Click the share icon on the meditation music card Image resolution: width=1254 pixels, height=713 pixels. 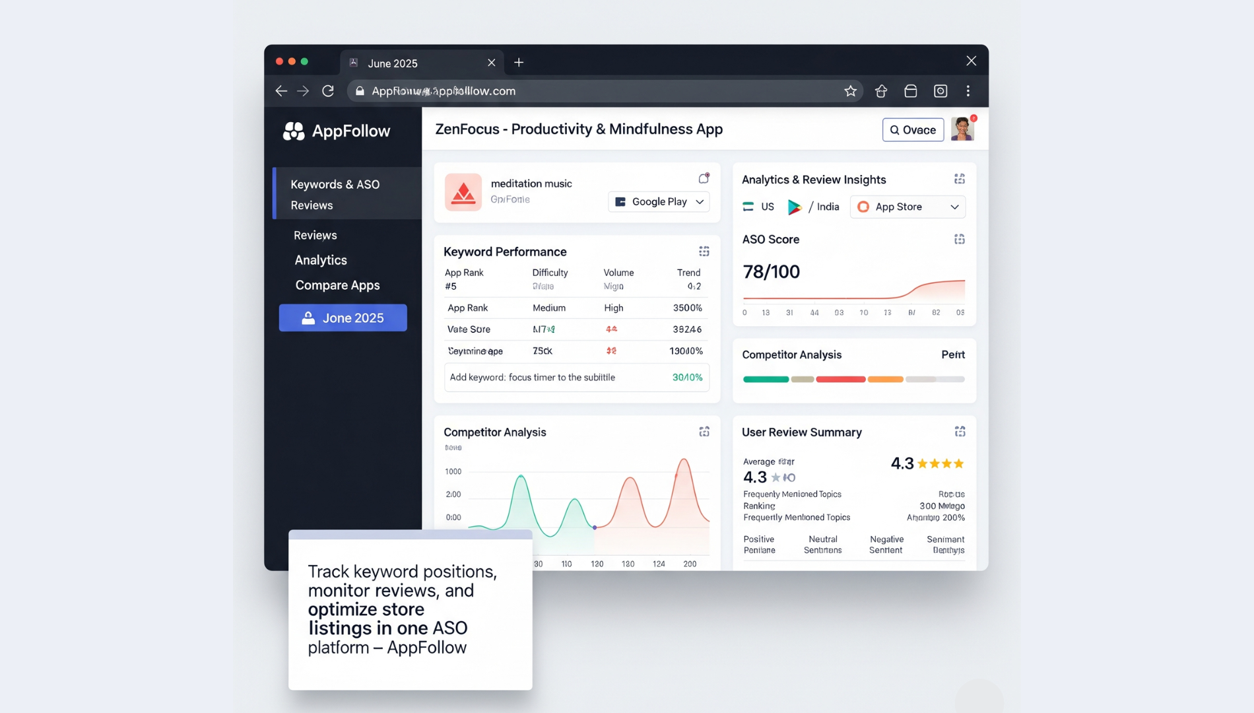tap(704, 178)
